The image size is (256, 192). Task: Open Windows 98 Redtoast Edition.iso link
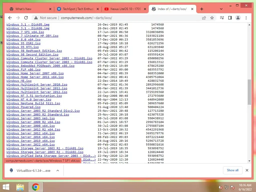(x=34, y=51)
